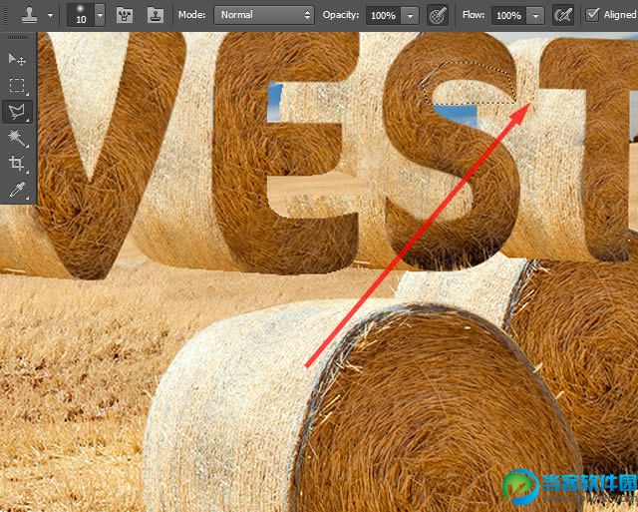
Task: Open the Mode dropdown showing Normal
Action: pyautogui.click(x=264, y=15)
